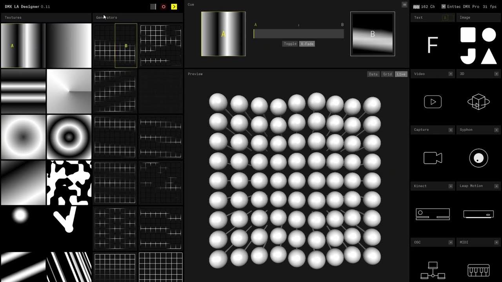Open the Enttec DMX Pro device dropdown
The height and width of the screenshot is (282, 502).
point(444,7)
